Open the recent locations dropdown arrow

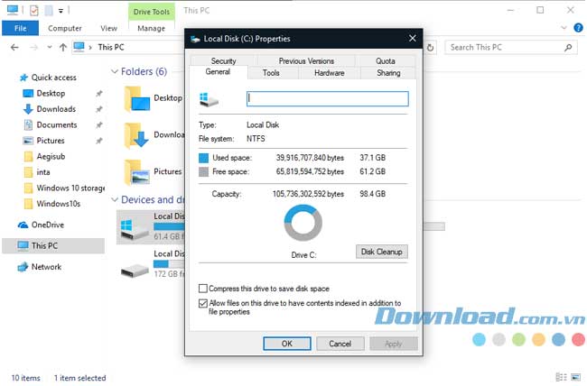[50, 48]
